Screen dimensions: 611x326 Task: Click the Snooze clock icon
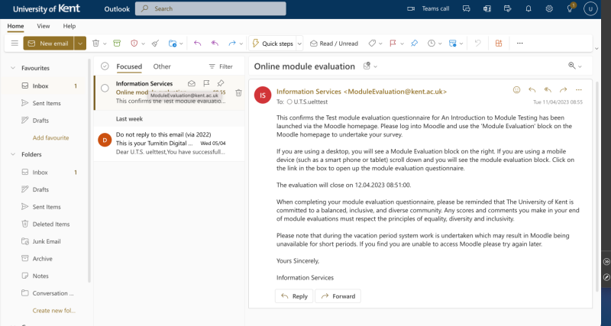point(431,44)
